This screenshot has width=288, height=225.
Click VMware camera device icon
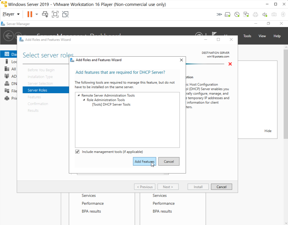[274, 14]
